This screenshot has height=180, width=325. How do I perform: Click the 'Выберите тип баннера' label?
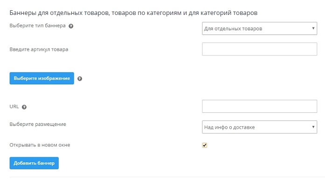[x=37, y=26]
